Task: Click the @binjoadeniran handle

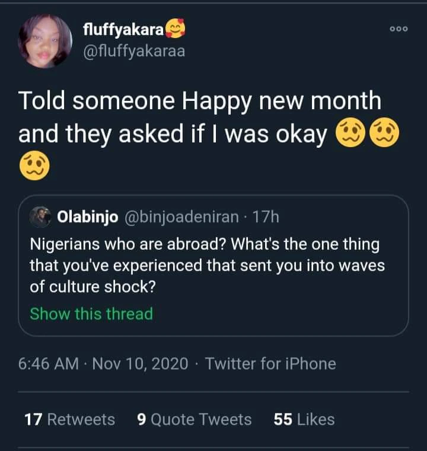Action: pos(181,217)
